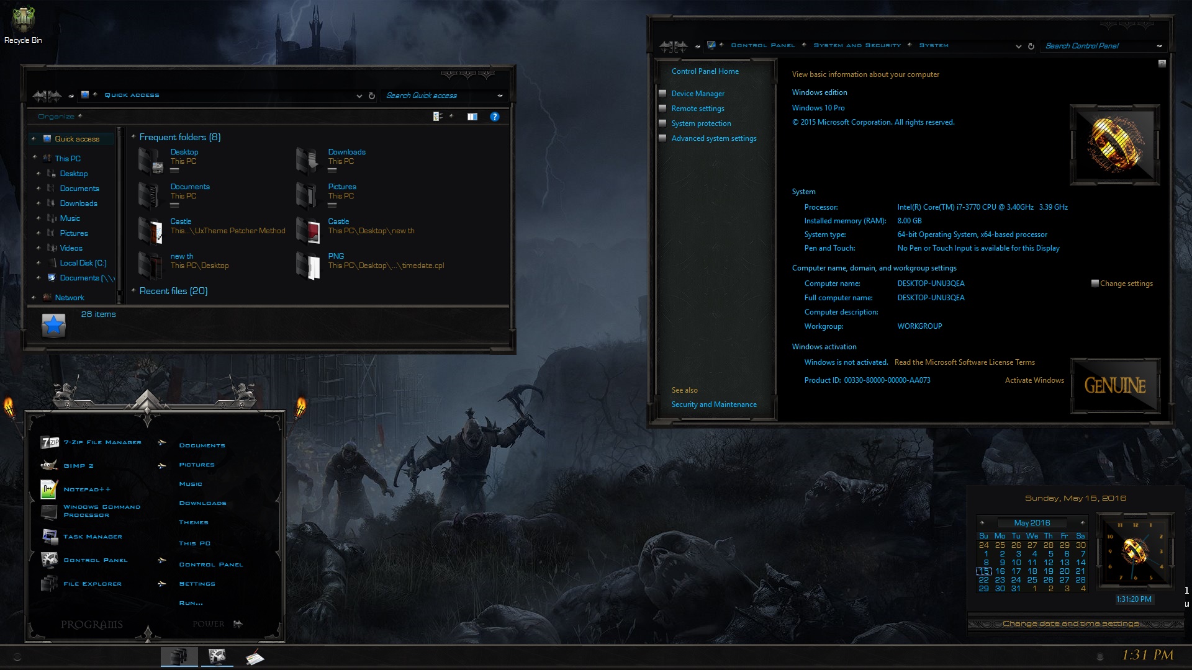Start Task Manager from the Start menu
This screenshot has width=1192, height=670.
[92, 536]
